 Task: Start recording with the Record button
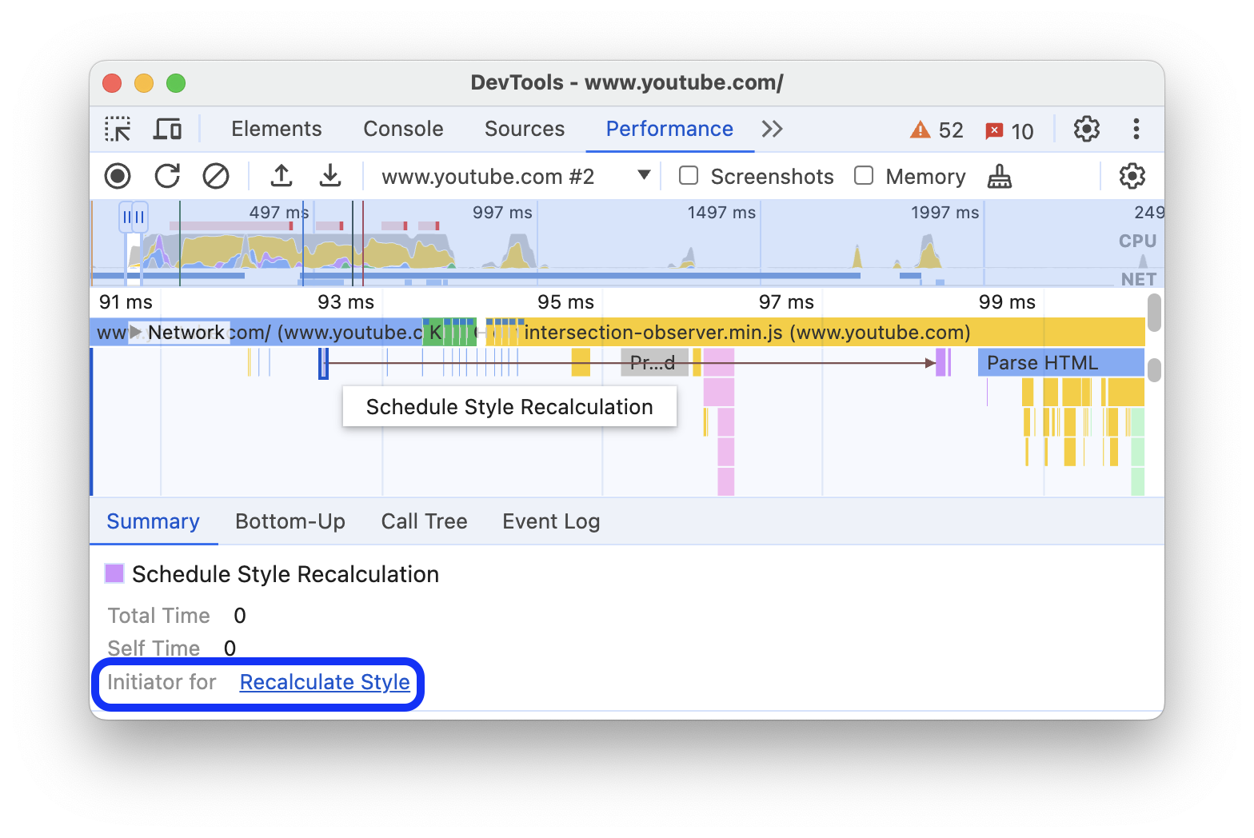(118, 176)
